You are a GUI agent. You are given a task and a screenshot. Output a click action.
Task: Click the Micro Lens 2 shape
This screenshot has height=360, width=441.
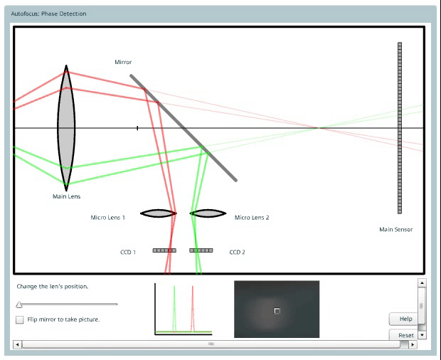click(x=208, y=213)
